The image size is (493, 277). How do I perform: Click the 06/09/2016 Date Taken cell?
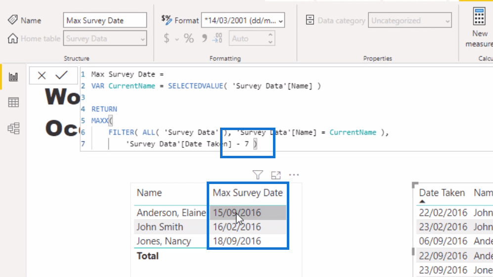(x=443, y=241)
